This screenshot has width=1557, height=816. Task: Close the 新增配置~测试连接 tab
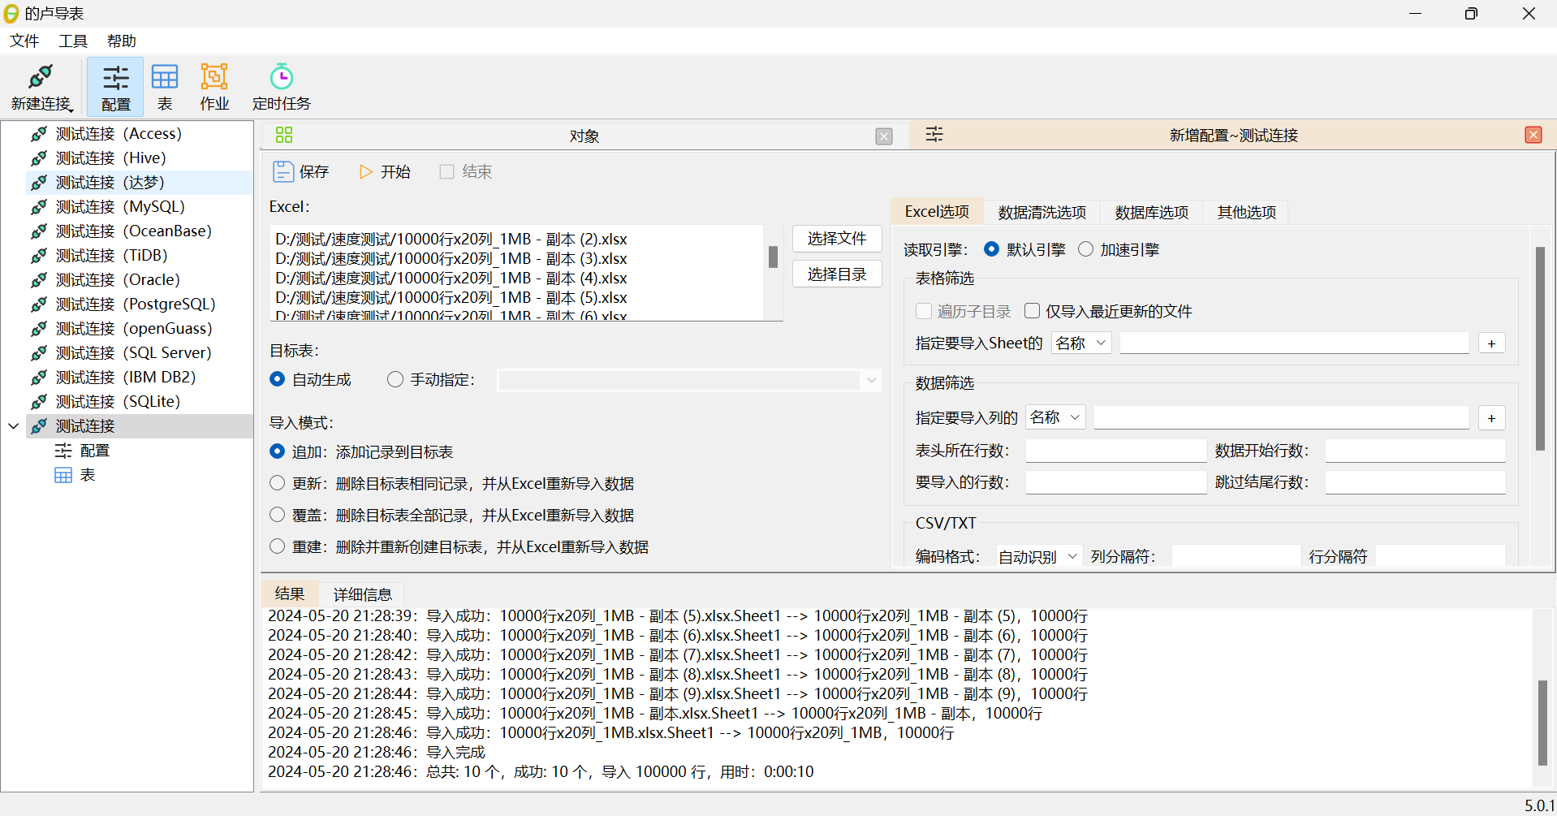click(x=1533, y=135)
